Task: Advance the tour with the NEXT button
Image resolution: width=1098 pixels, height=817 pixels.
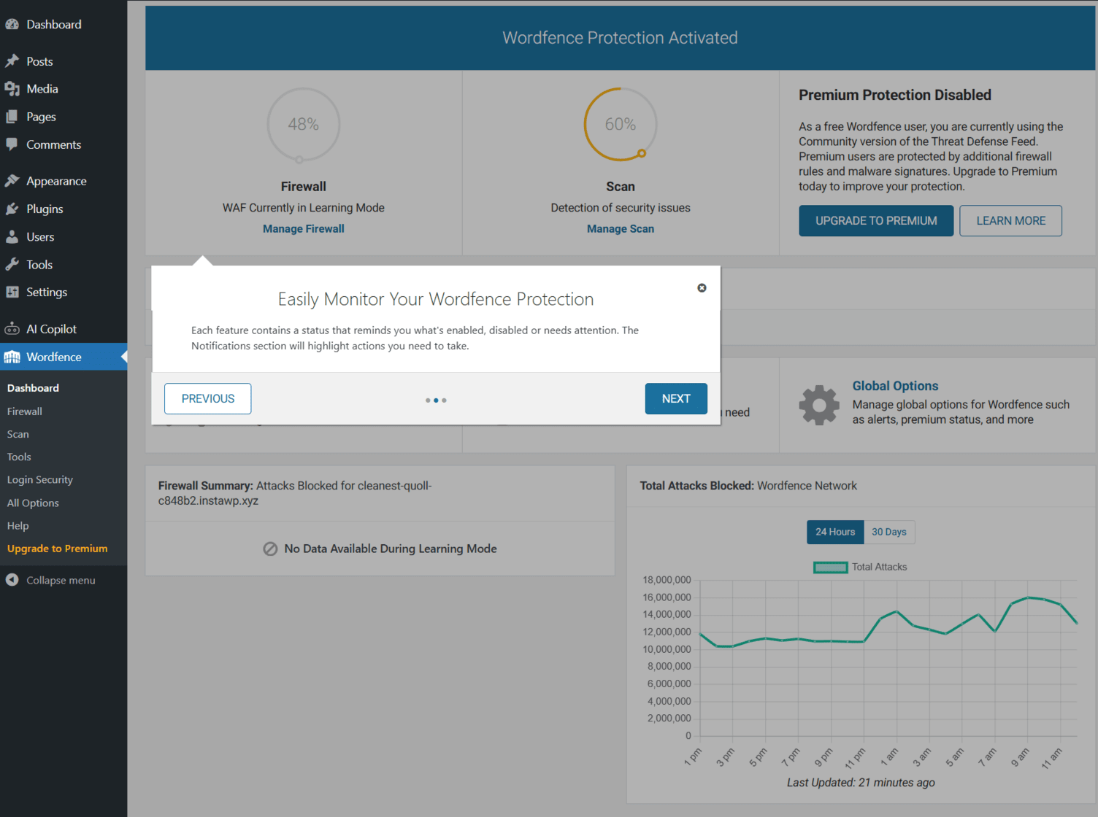Action: 676,399
